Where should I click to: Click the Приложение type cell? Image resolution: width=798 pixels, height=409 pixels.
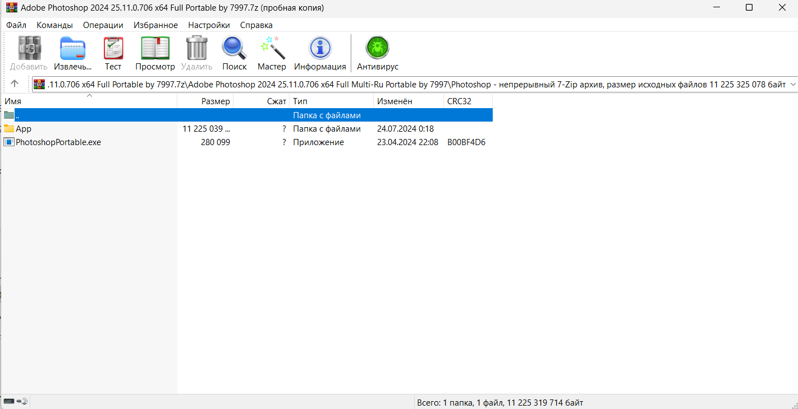(x=318, y=142)
